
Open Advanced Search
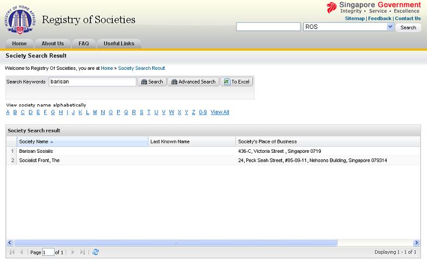coord(193,81)
